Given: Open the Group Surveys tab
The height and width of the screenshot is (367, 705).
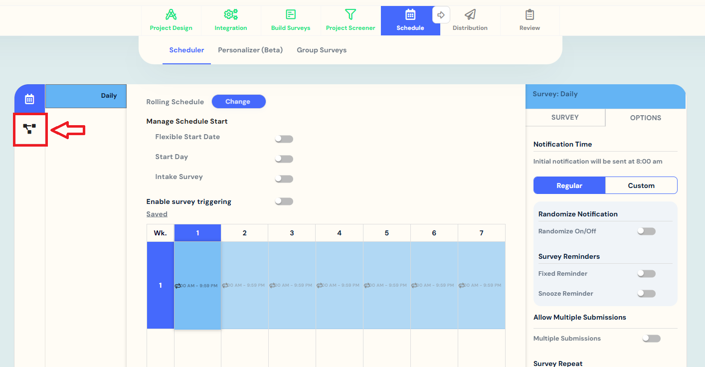Looking at the screenshot, I should pos(322,50).
